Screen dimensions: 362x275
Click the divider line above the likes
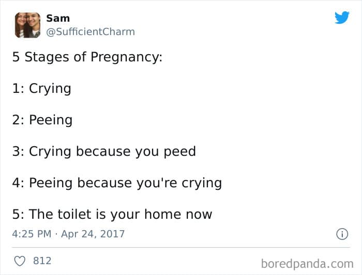tap(181, 248)
